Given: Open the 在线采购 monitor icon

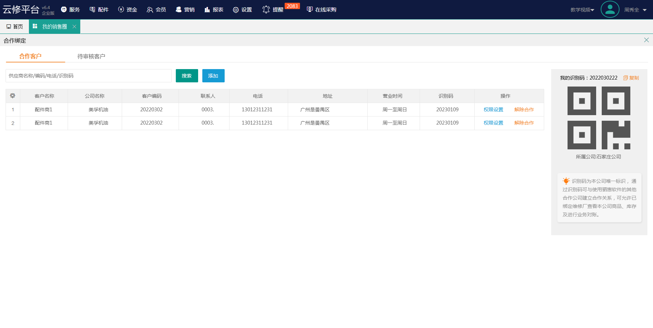Looking at the screenshot, I should coord(309,9).
